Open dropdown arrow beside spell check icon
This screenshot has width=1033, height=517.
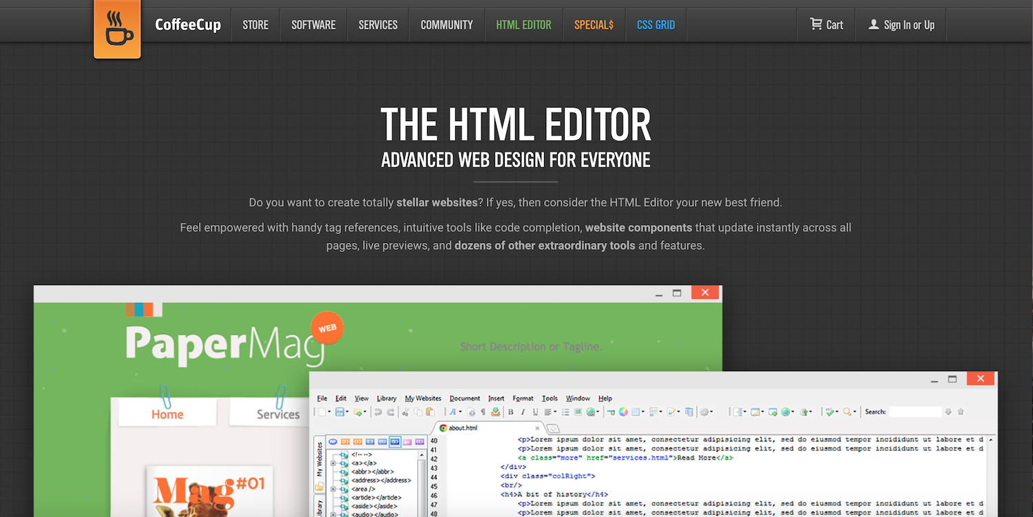coord(837,412)
